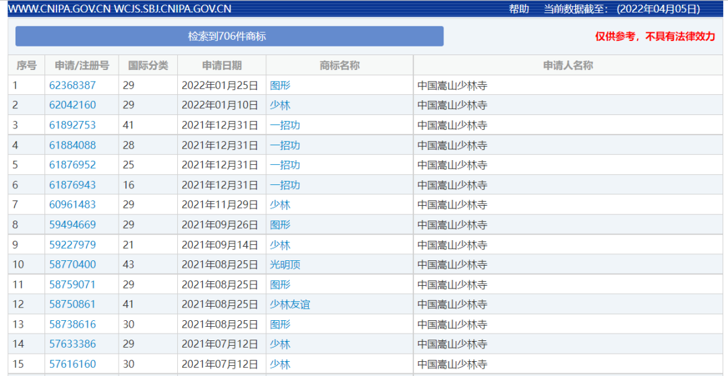This screenshot has height=376, width=728.
Task: Click the 商标名称 column header
Action: pos(340,65)
